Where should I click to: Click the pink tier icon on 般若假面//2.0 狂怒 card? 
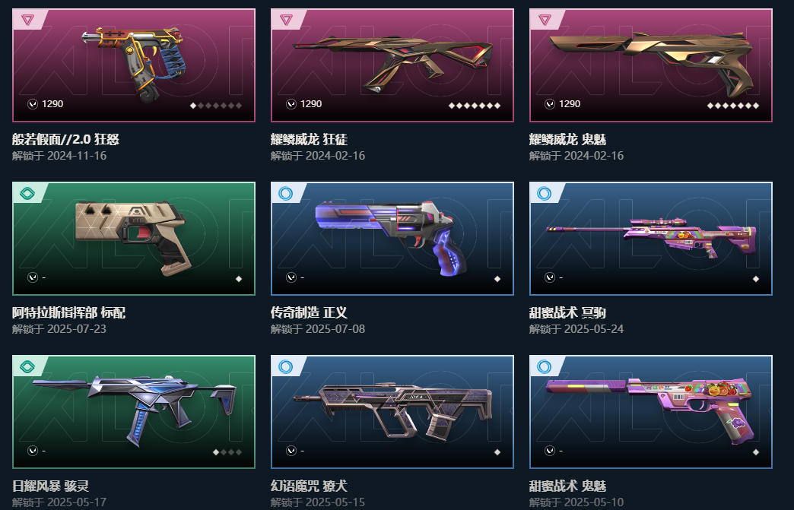point(28,20)
